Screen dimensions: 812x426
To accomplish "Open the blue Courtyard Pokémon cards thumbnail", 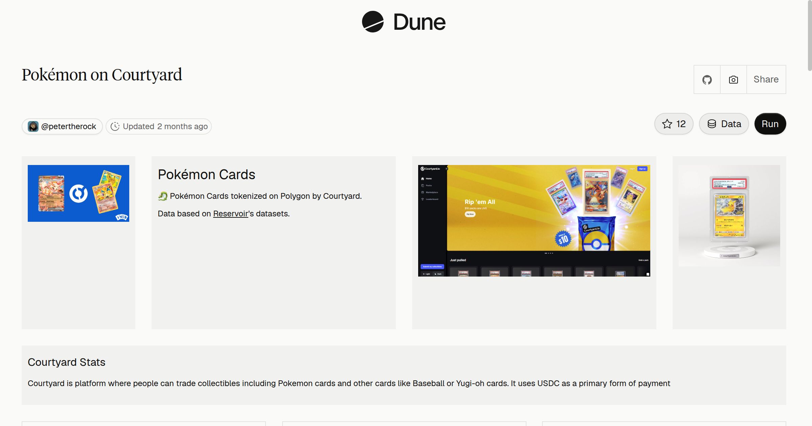I will coord(78,193).
